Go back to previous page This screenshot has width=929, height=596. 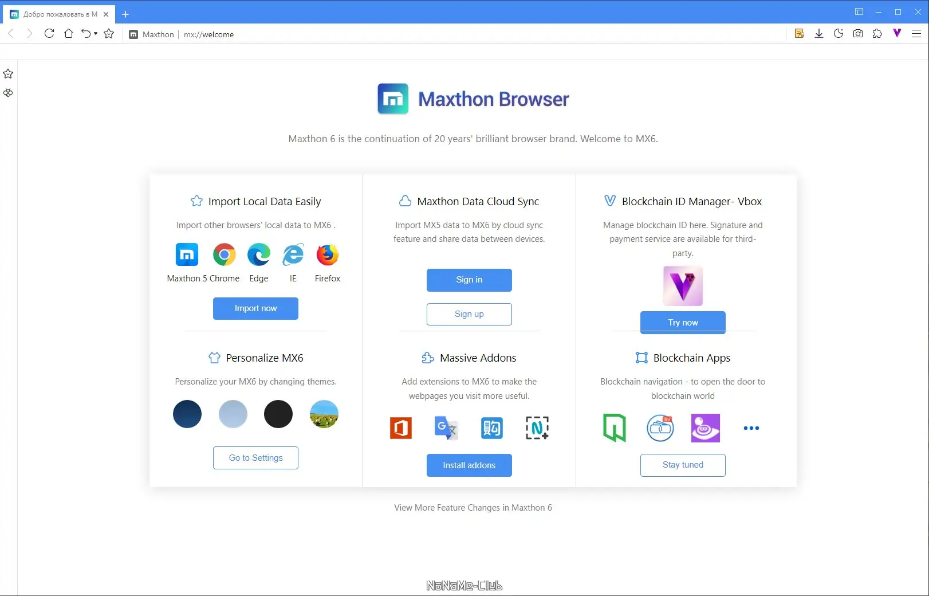pyautogui.click(x=11, y=34)
